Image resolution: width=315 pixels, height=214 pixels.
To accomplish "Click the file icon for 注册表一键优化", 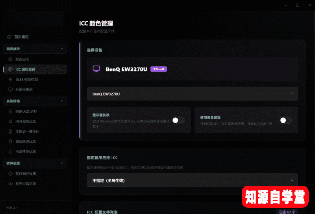I will [x=11, y=132].
